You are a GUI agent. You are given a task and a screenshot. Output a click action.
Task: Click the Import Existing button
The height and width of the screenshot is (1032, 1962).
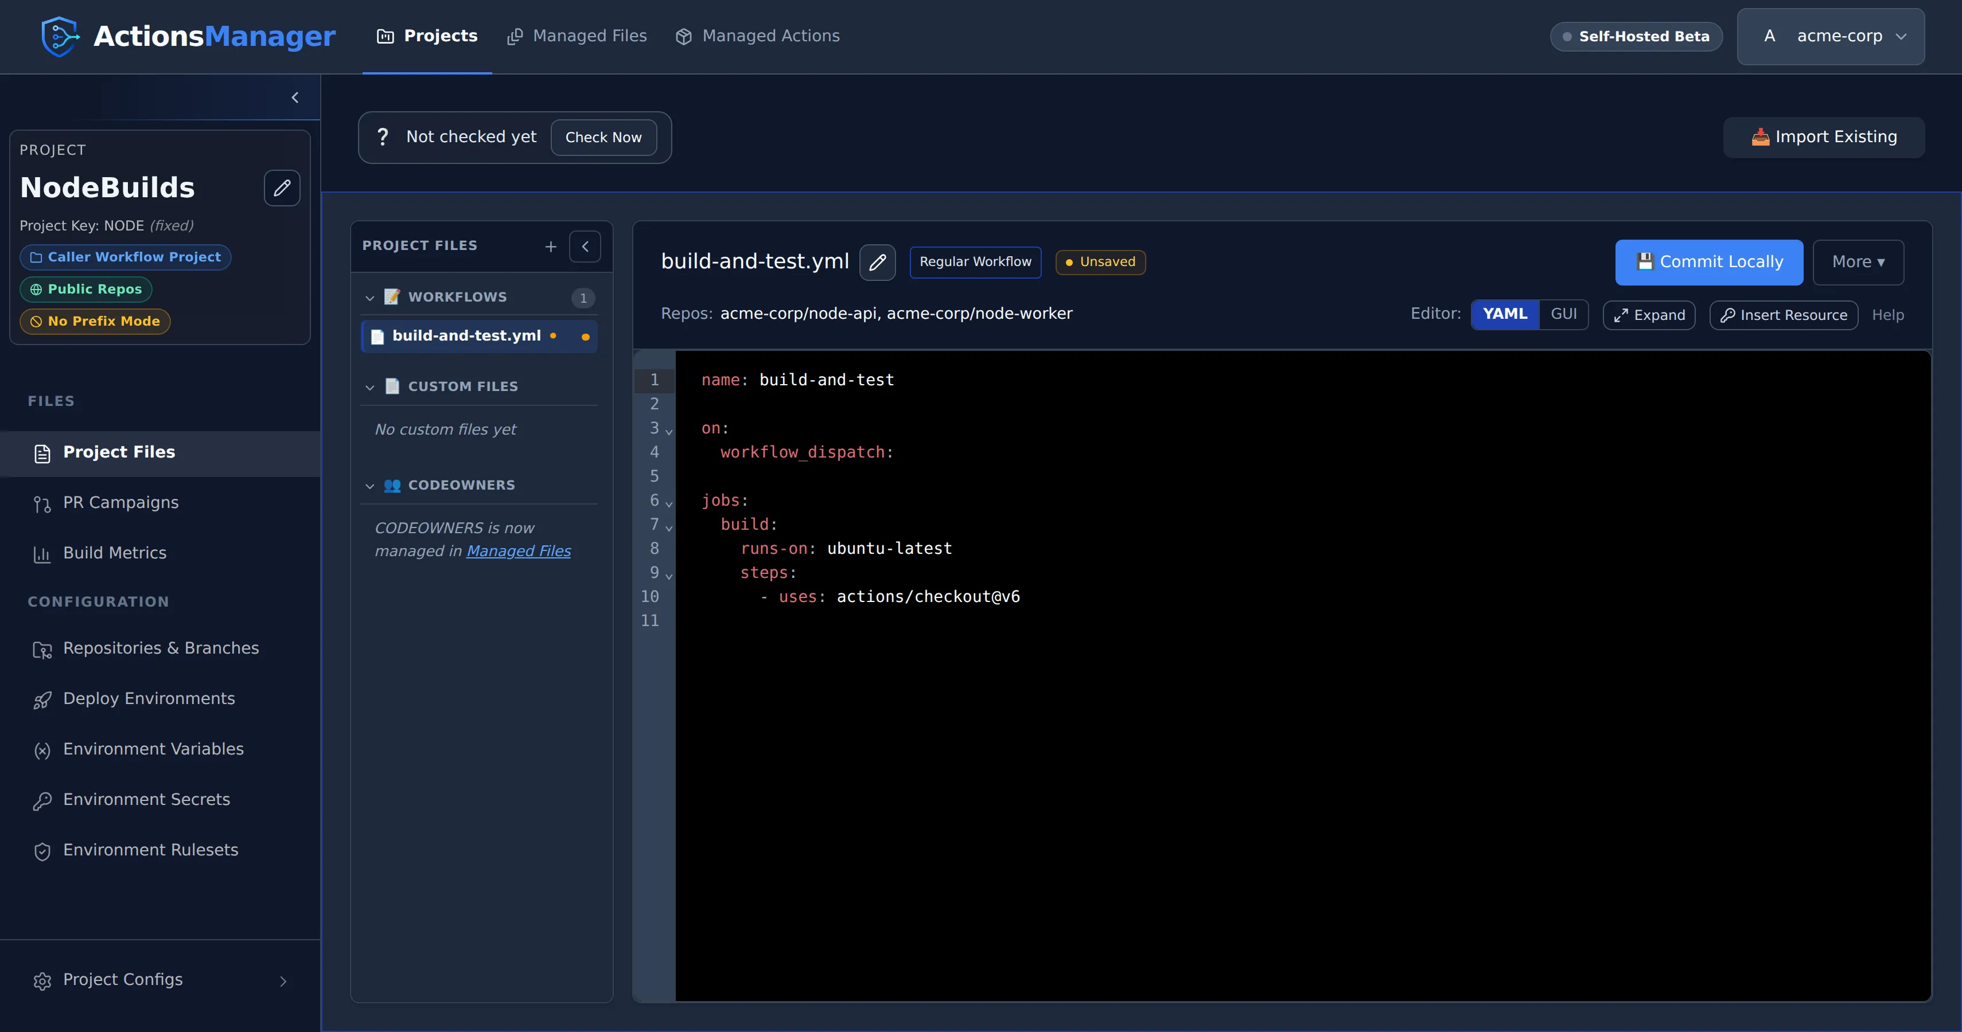[x=1824, y=137]
